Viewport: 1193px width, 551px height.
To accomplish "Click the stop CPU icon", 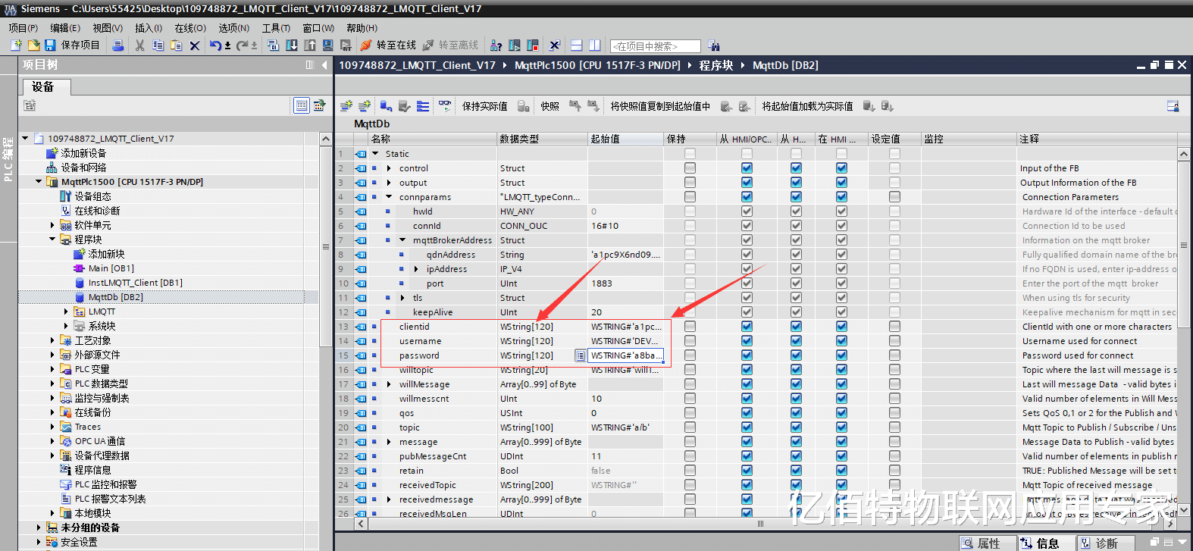I will coord(533,45).
